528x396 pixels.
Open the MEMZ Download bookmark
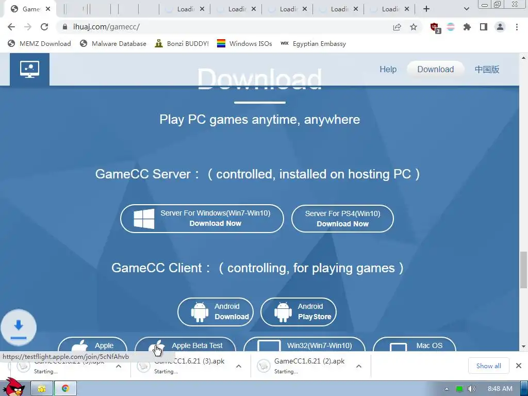[x=39, y=43]
